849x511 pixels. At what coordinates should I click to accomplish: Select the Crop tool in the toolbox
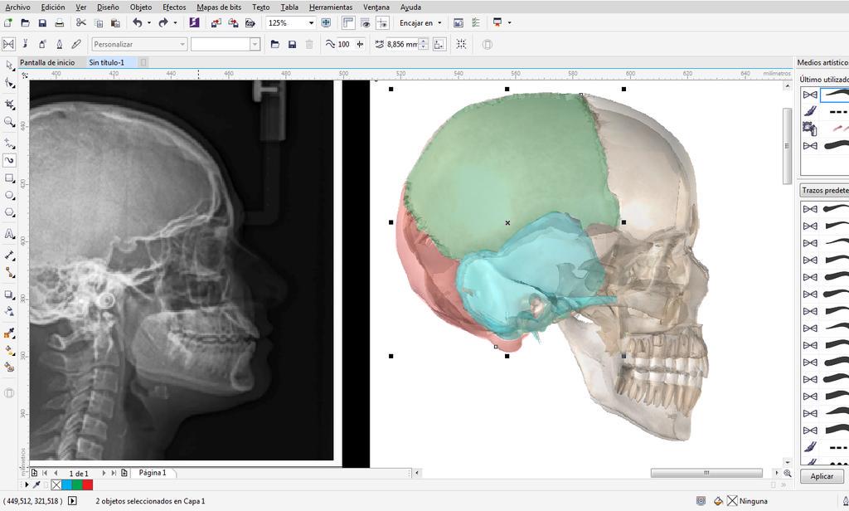point(9,104)
